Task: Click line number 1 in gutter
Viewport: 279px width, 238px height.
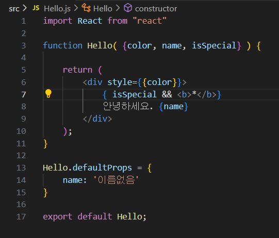Action: point(24,21)
